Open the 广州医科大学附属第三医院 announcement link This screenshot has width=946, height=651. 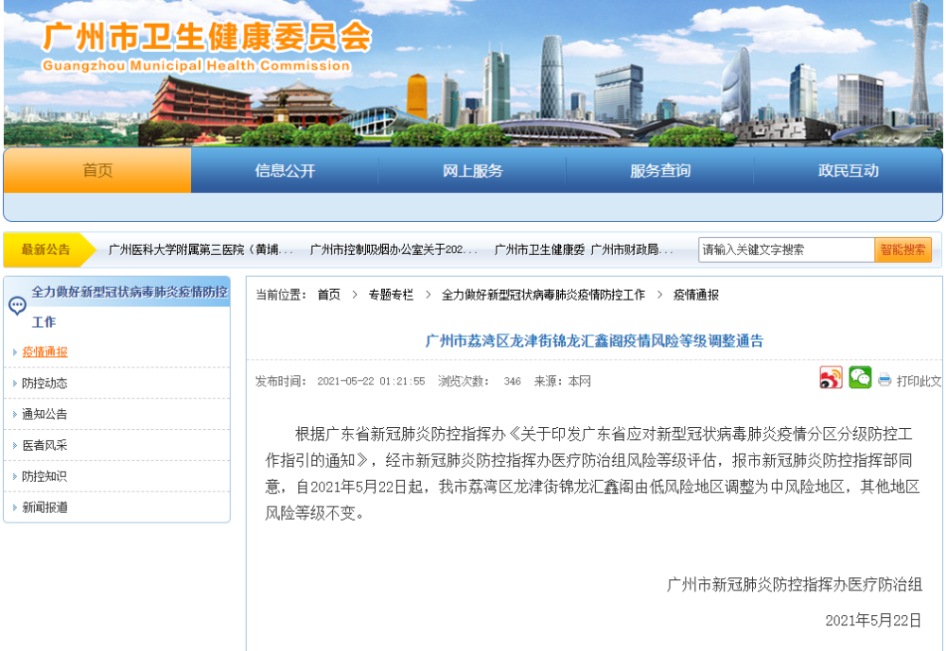tap(201, 250)
